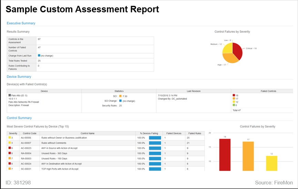This screenshot has height=189, width=298.
Task: Sort table by Severity column header
Action: (13, 133)
